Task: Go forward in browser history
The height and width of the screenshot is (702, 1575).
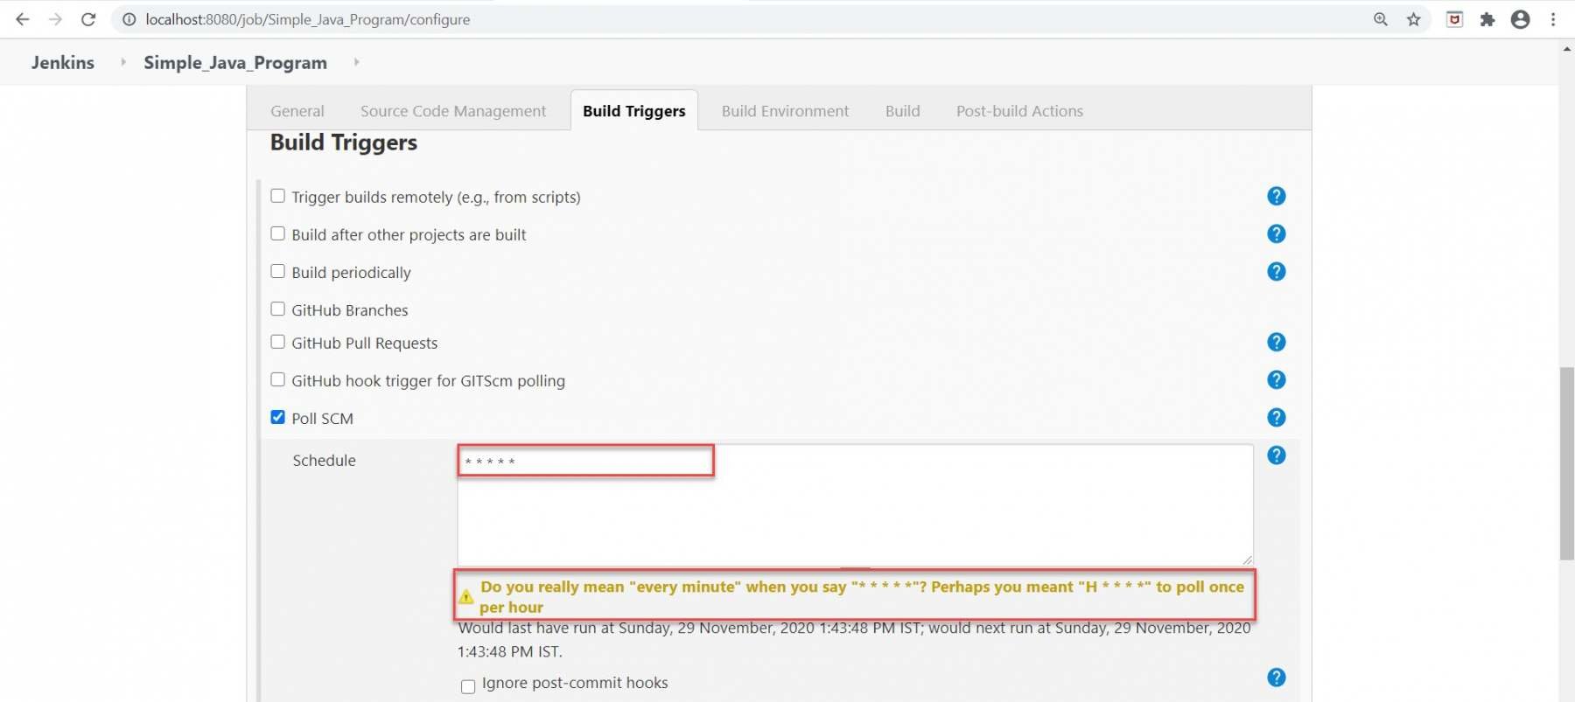Action: pos(55,19)
